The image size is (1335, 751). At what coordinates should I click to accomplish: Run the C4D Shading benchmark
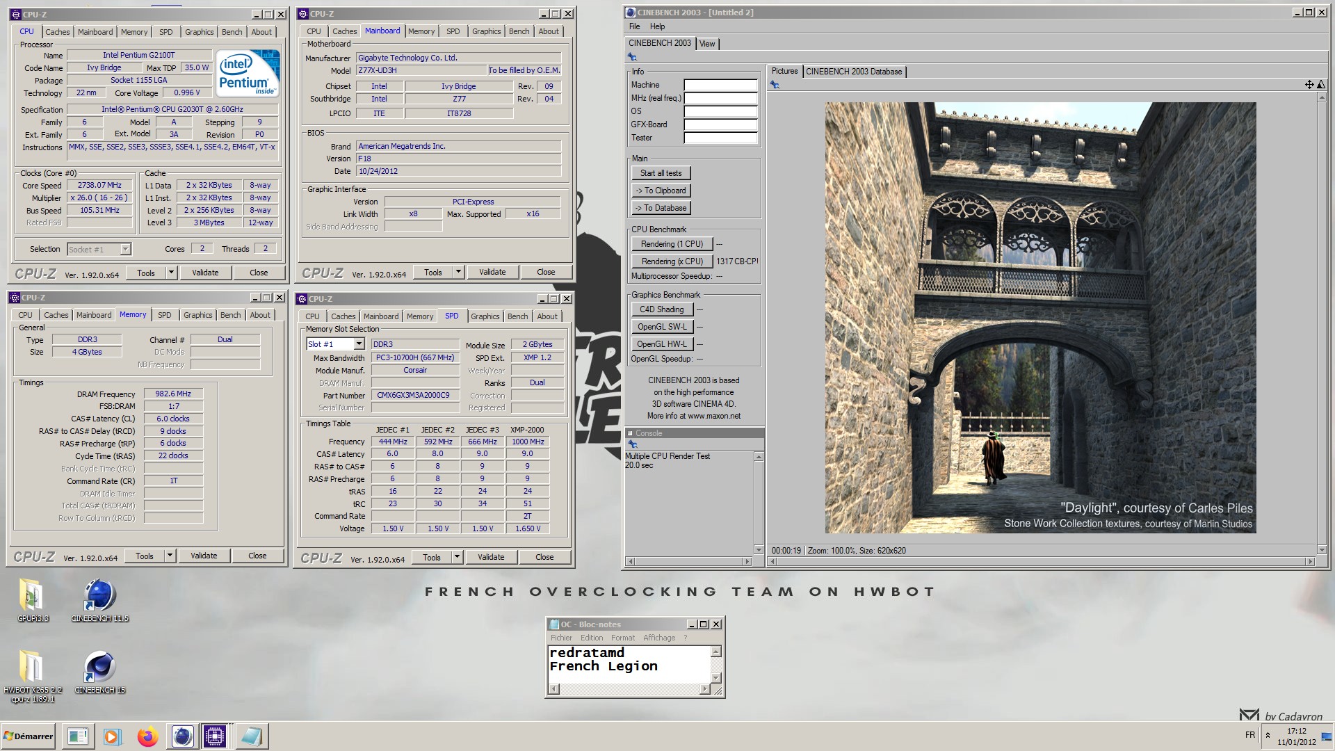point(662,309)
